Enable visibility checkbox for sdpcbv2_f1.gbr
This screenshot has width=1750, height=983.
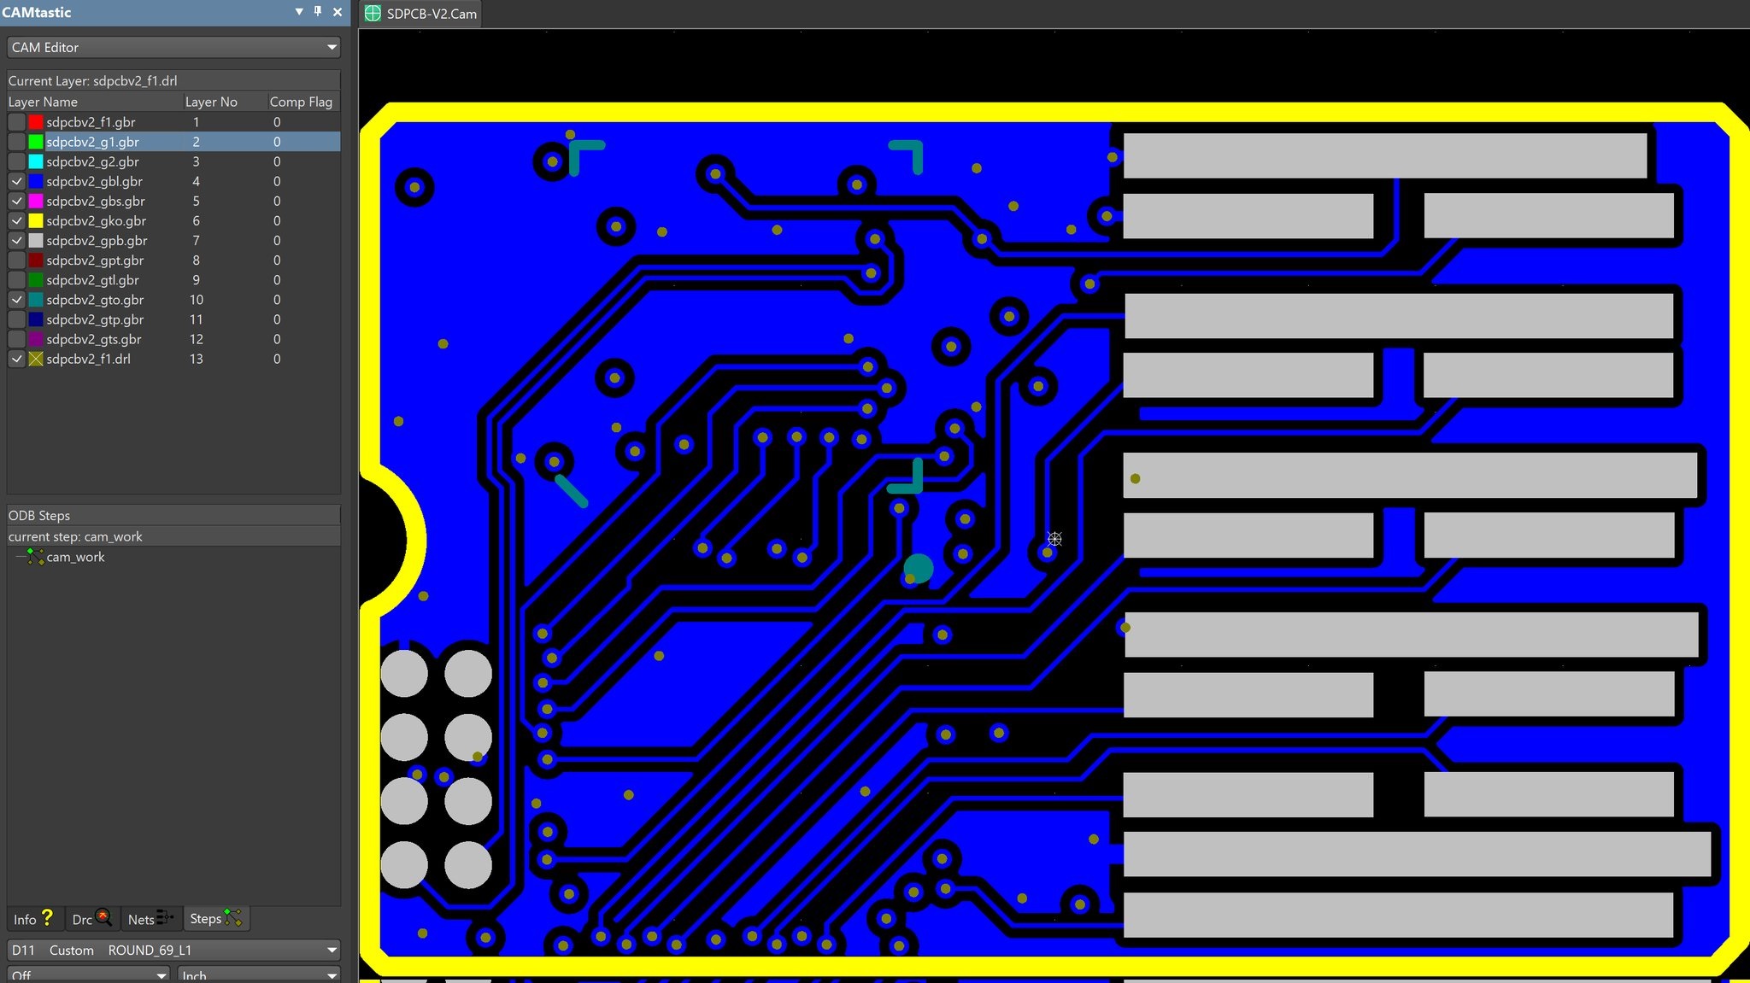click(16, 122)
